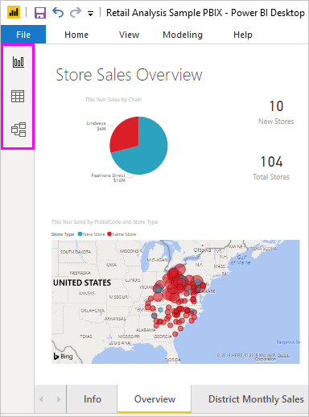Go to next page tabs arrow
Image resolution: width=309 pixels, height=417 pixels.
tap(59, 399)
